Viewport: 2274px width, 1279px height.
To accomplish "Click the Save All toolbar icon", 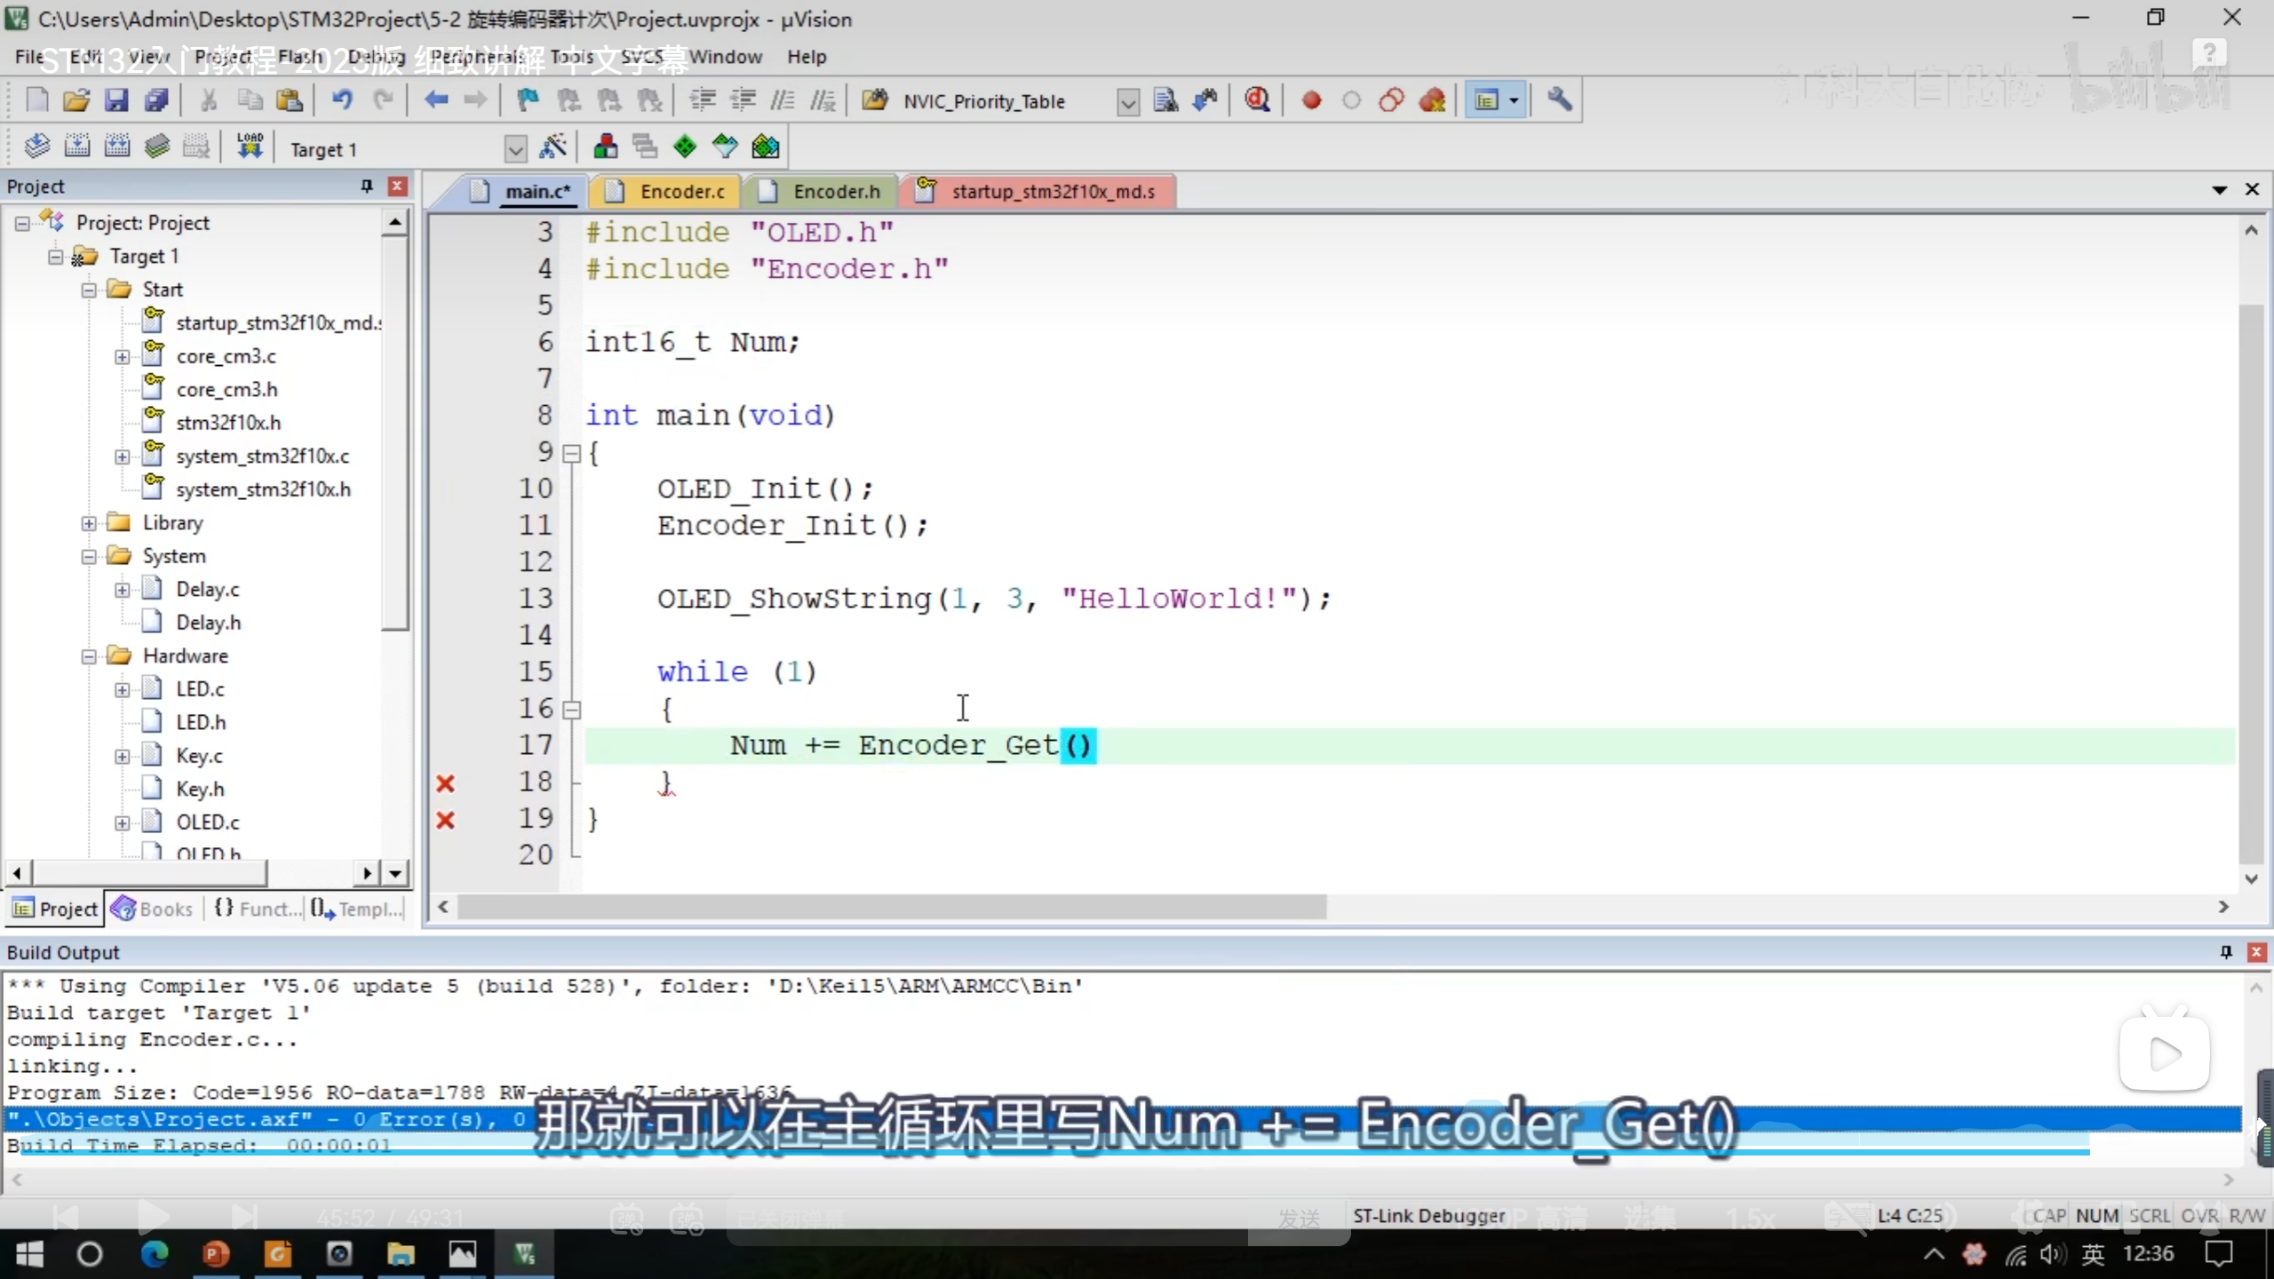I will pyautogui.click(x=157, y=100).
